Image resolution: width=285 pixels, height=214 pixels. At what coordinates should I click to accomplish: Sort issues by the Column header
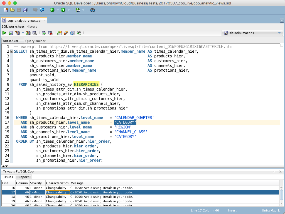coord(22,183)
